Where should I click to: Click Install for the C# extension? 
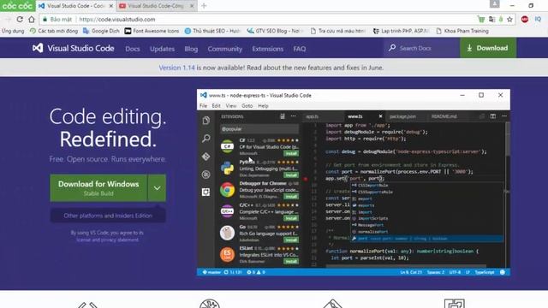click(x=291, y=154)
